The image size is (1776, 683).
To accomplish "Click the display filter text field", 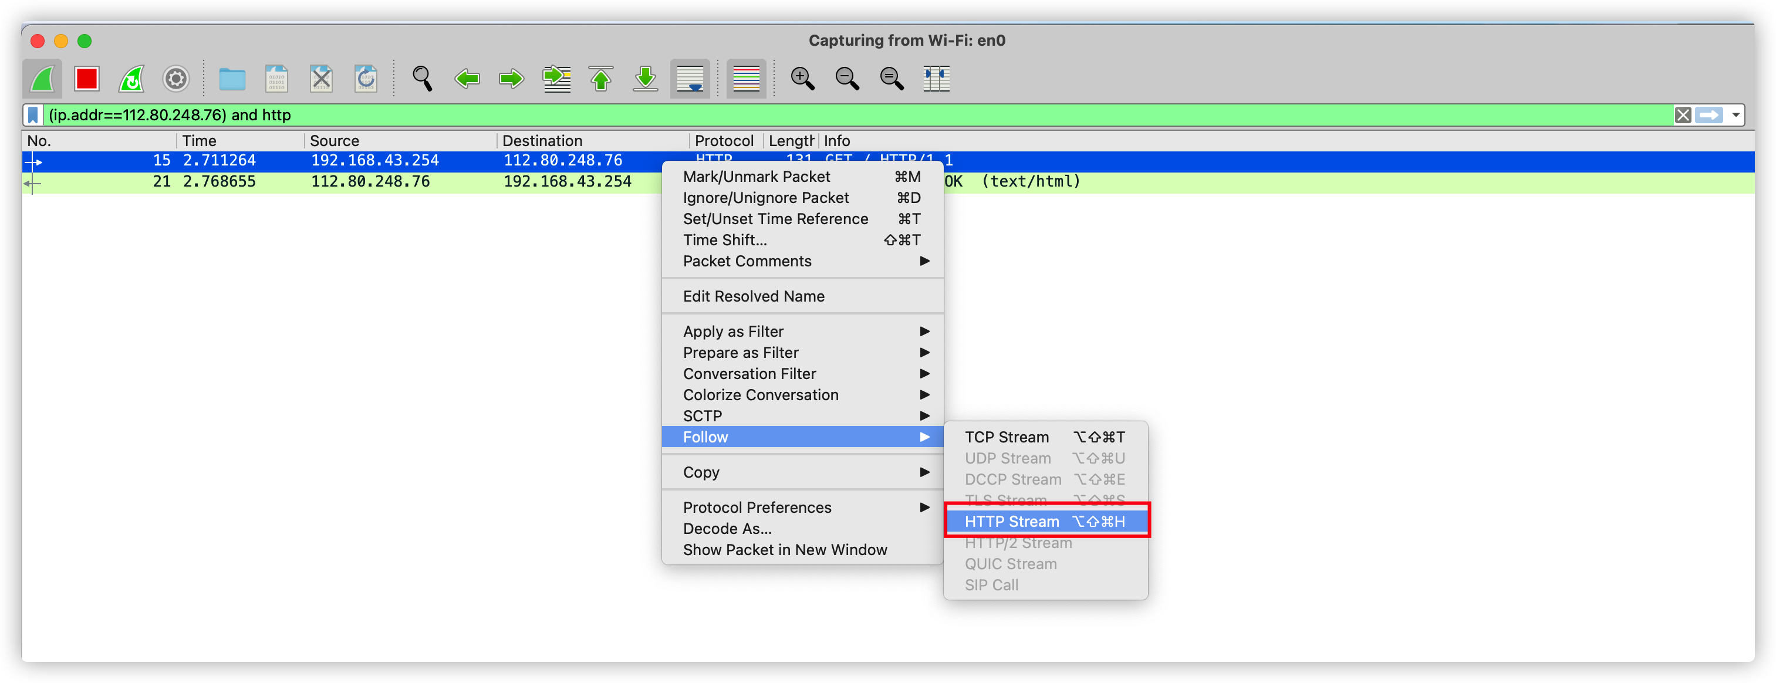I will point(828,115).
